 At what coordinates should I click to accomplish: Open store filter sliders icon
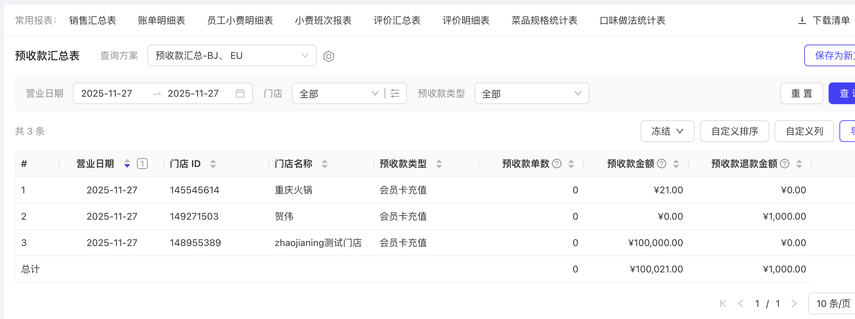click(x=395, y=93)
